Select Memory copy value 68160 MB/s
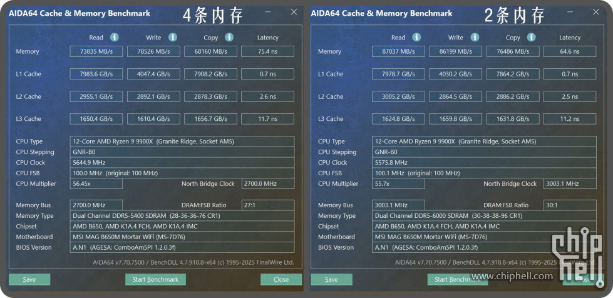Viewport: 613px width, 298px height. 211,51
